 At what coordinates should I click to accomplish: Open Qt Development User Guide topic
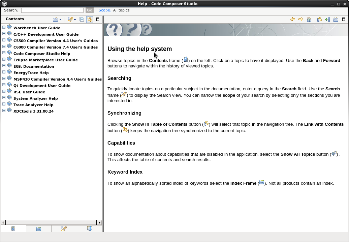(x=42, y=86)
